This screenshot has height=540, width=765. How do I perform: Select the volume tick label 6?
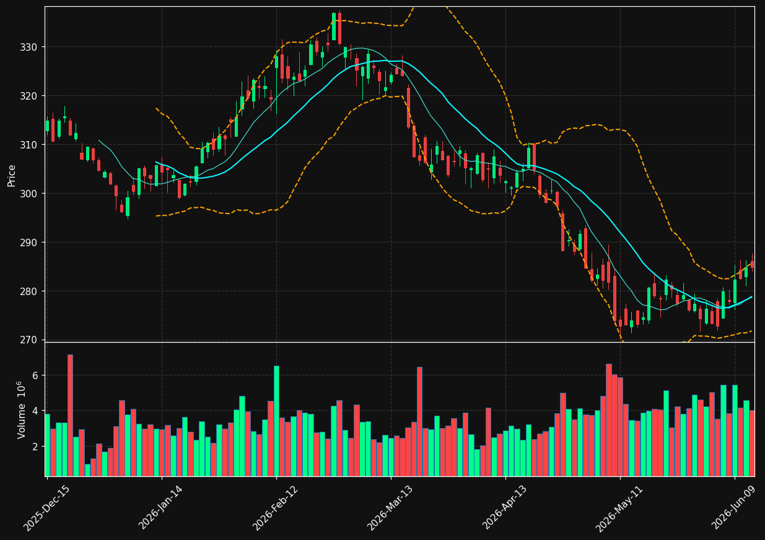[x=35, y=375]
